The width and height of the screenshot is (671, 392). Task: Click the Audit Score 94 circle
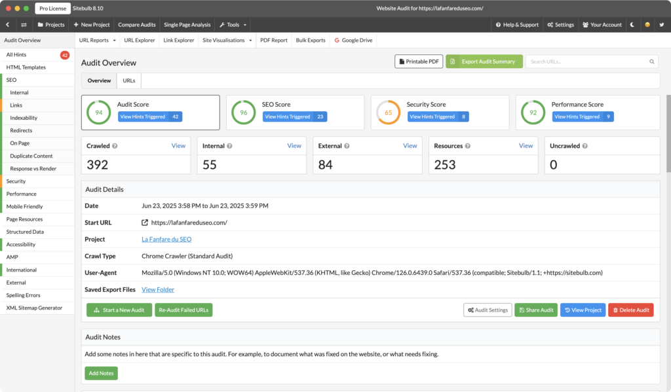[99, 113]
